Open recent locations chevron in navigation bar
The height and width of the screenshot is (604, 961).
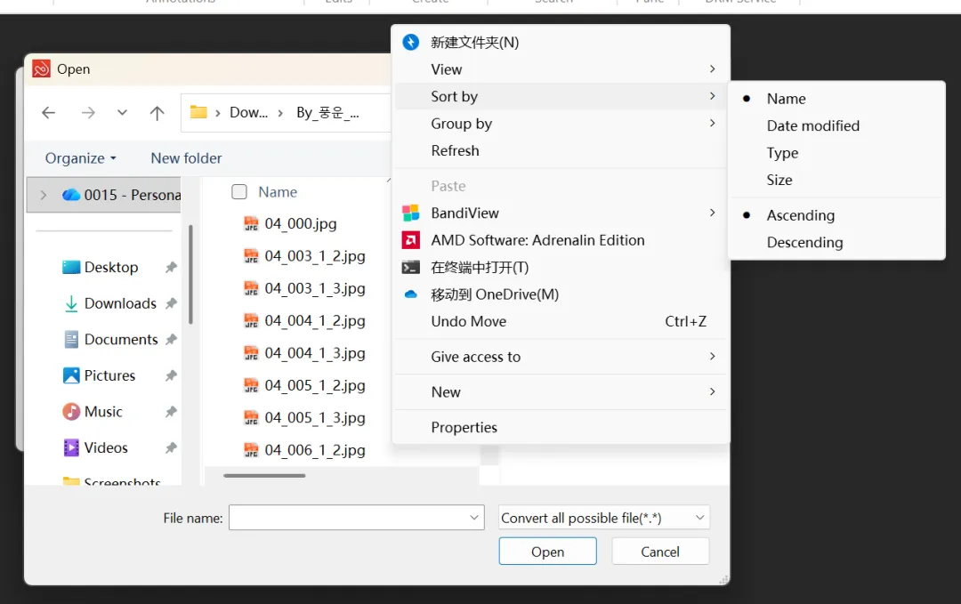[x=122, y=113]
